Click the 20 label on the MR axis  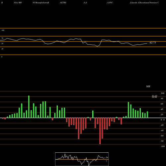click(x=162, y=115)
